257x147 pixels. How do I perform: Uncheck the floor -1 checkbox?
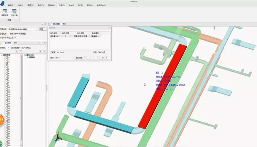pyautogui.click(x=7, y=64)
